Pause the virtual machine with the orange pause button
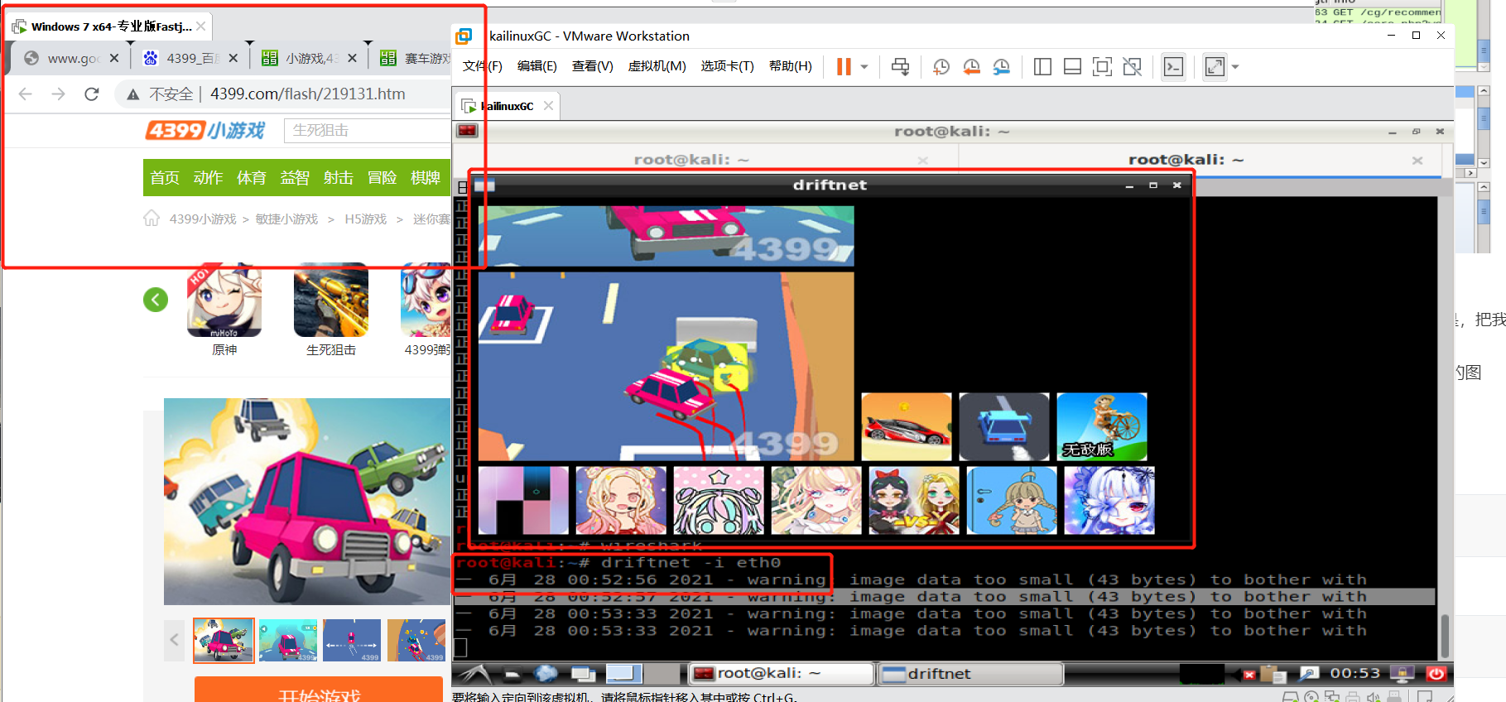The height and width of the screenshot is (702, 1506). pyautogui.click(x=844, y=67)
